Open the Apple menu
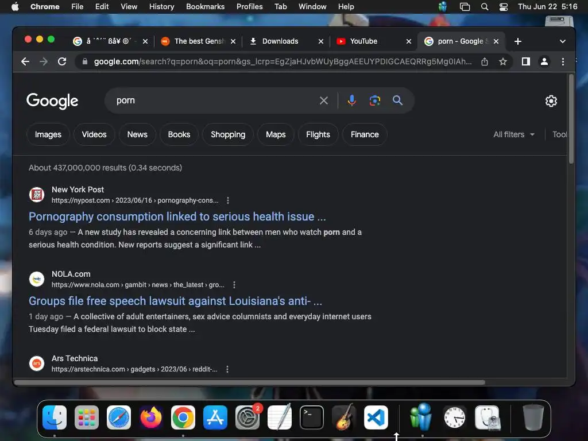The width and height of the screenshot is (588, 441). pos(15,6)
